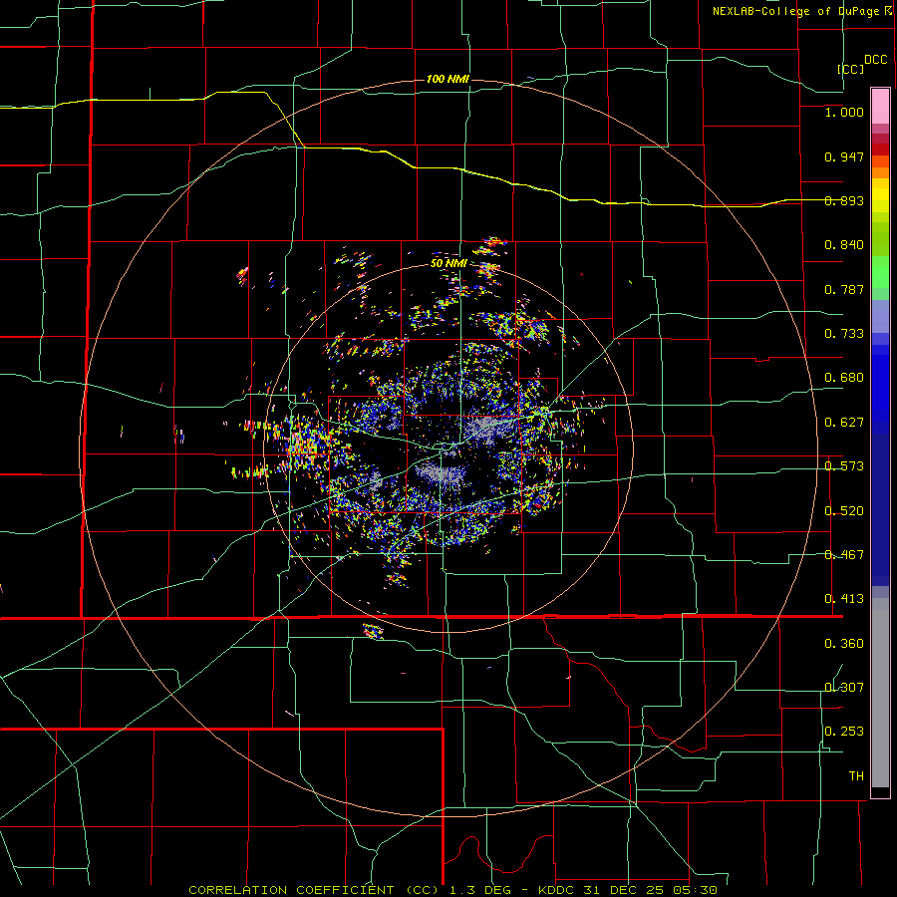Click the bright green color bar segment
897x897 pixels.
[880, 272]
